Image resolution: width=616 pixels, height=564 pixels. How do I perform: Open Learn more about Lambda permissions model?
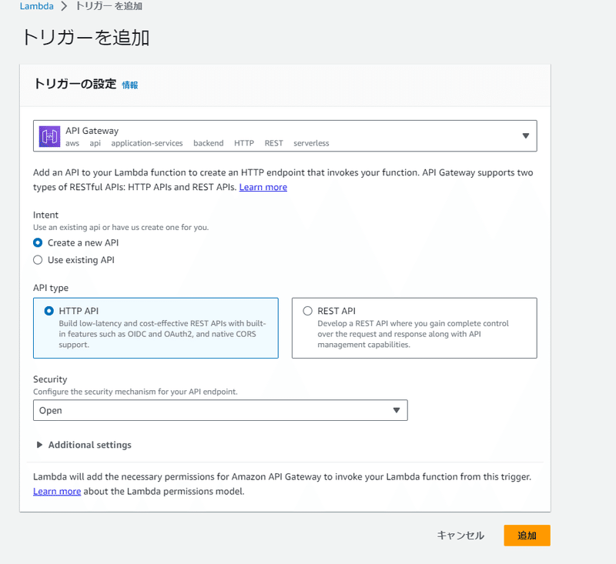point(57,492)
